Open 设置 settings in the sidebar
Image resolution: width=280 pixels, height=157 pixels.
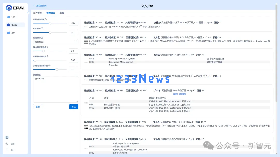(x=10, y=144)
